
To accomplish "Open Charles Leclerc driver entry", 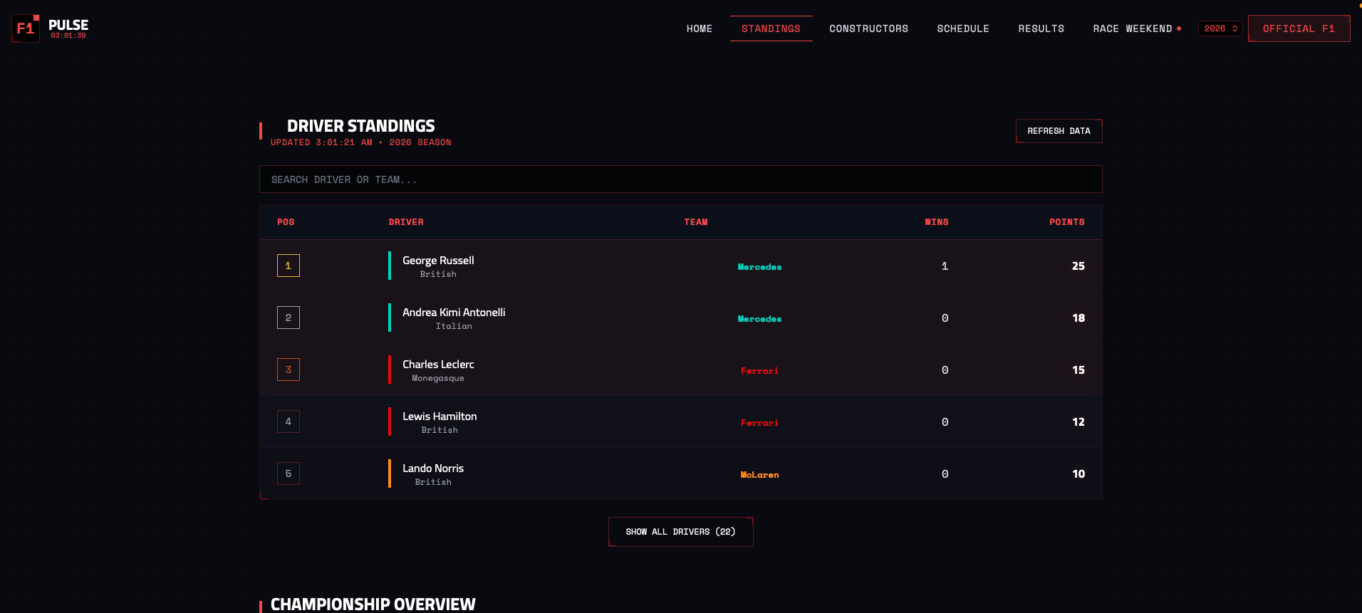I will [438, 365].
